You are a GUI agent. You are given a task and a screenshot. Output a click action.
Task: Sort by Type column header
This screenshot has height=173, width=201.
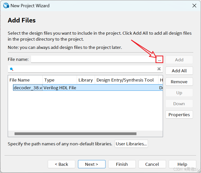pyautogui.click(x=60, y=80)
